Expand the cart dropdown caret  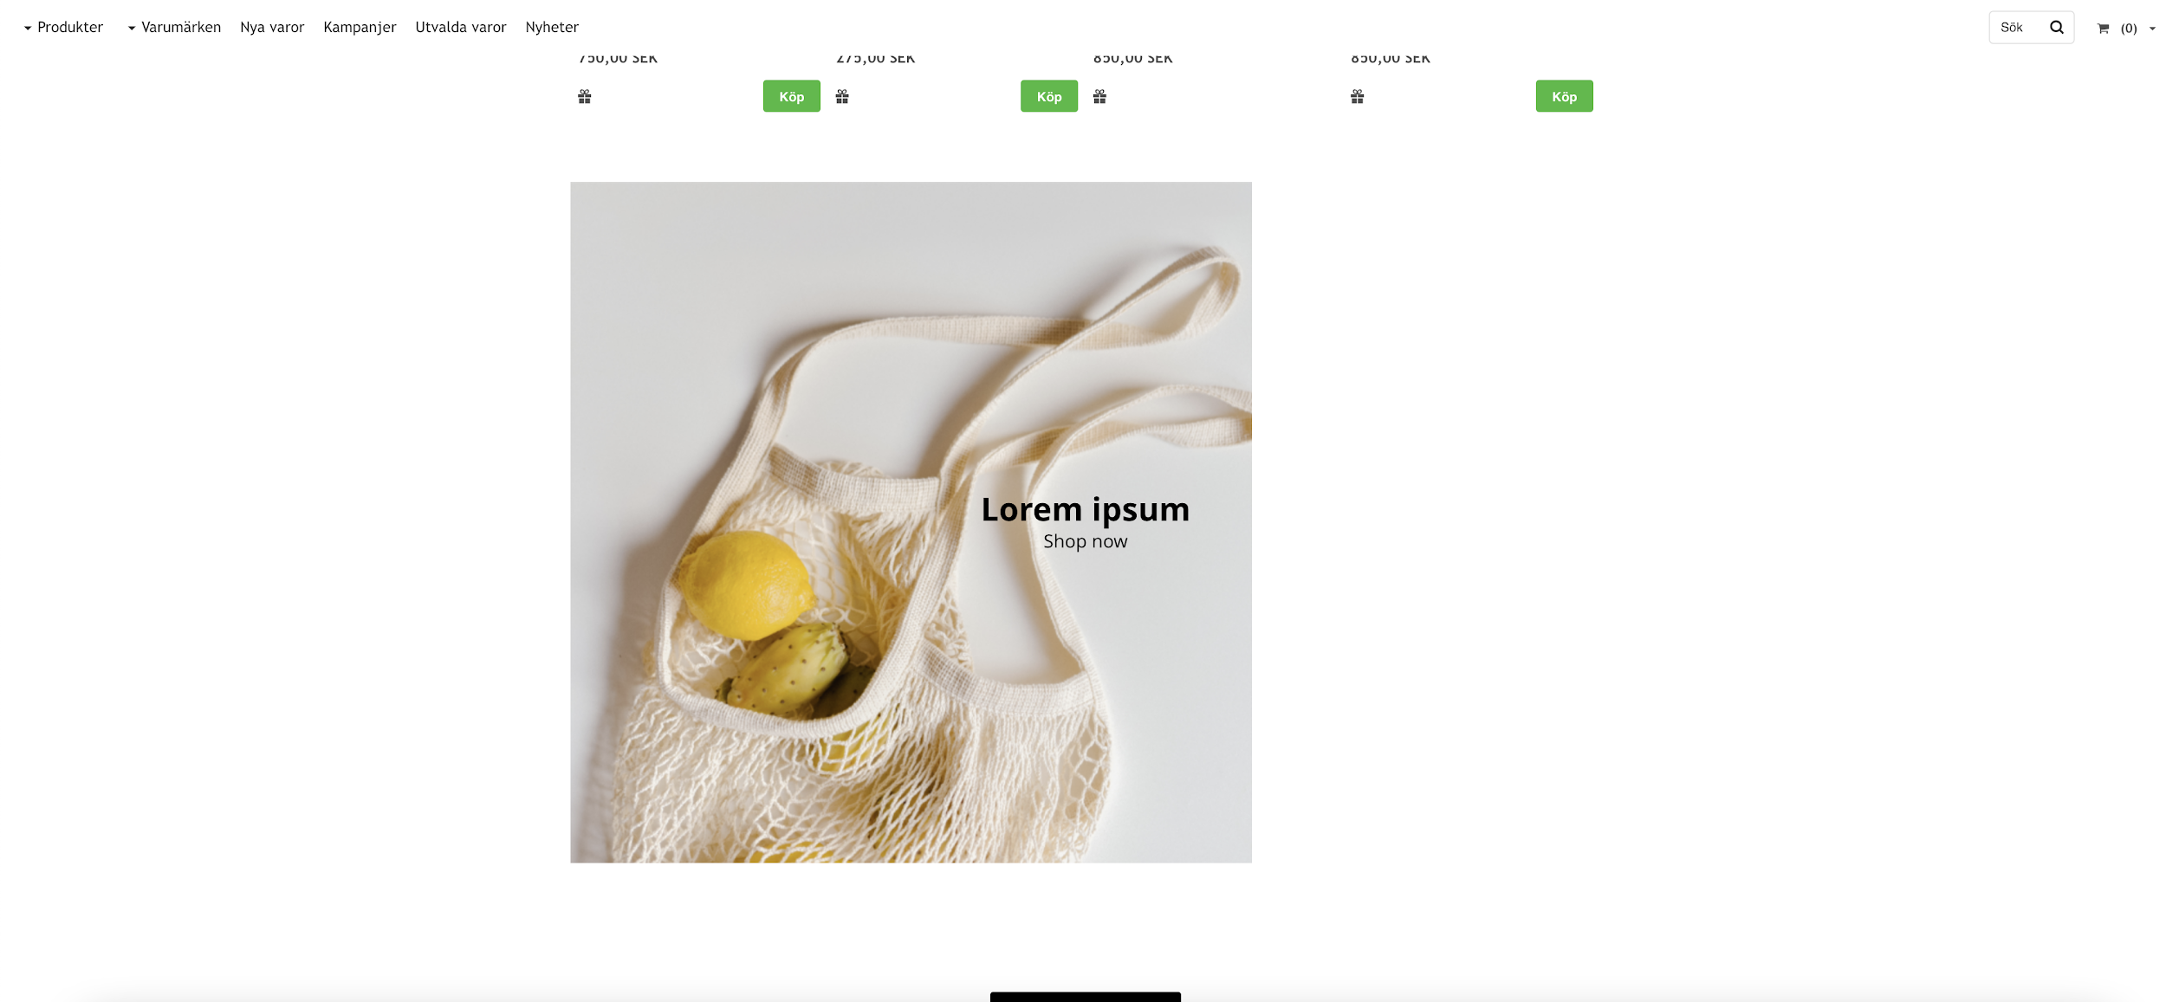(2152, 29)
